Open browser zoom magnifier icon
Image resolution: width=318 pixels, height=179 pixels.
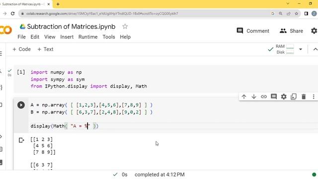[x=280, y=13]
